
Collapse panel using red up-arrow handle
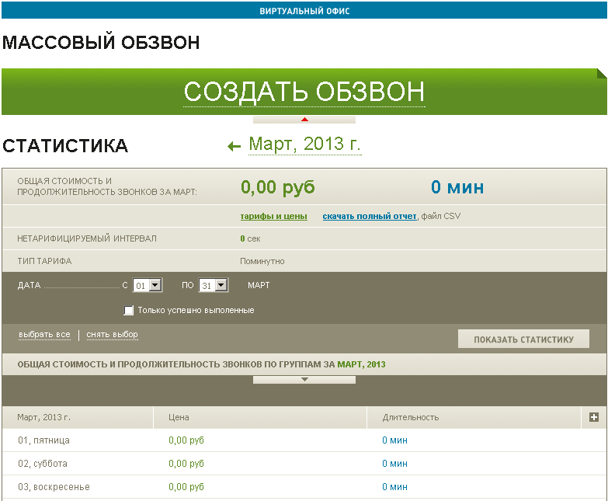click(304, 120)
